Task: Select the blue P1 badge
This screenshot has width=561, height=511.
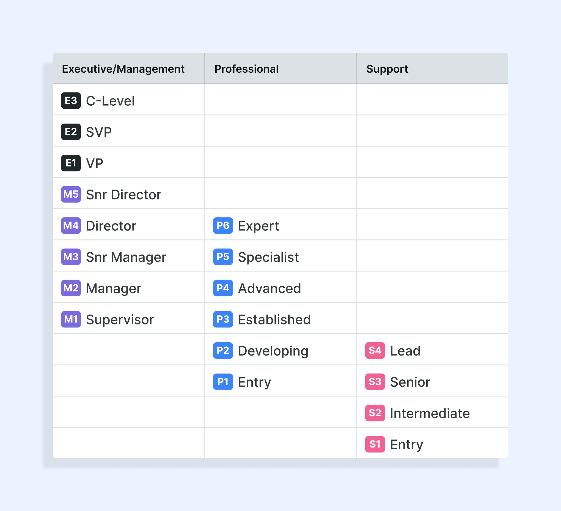Action: tap(223, 381)
